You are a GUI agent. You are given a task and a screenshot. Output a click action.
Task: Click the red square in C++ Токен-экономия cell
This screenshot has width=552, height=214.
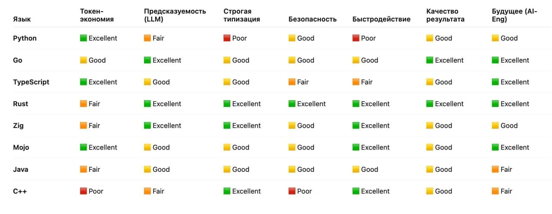tap(83, 191)
